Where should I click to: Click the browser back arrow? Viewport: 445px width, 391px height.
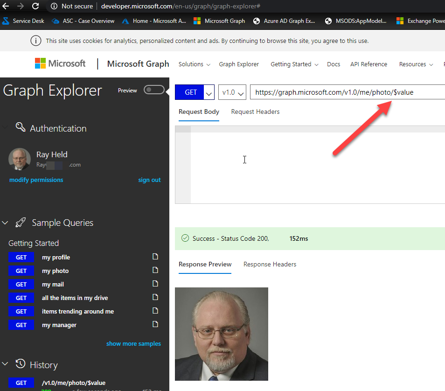point(6,6)
